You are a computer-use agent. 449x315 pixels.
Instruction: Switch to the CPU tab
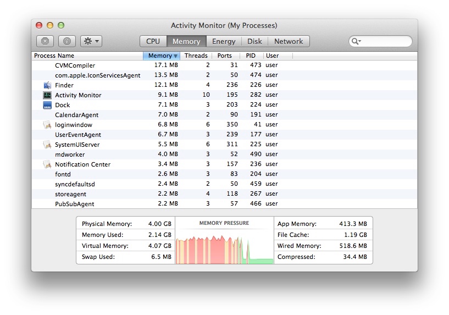coord(153,41)
